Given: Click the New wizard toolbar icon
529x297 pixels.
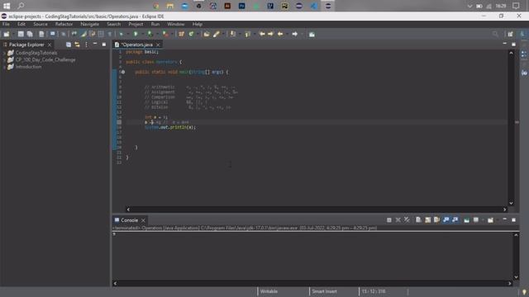Looking at the screenshot, I should point(7,34).
